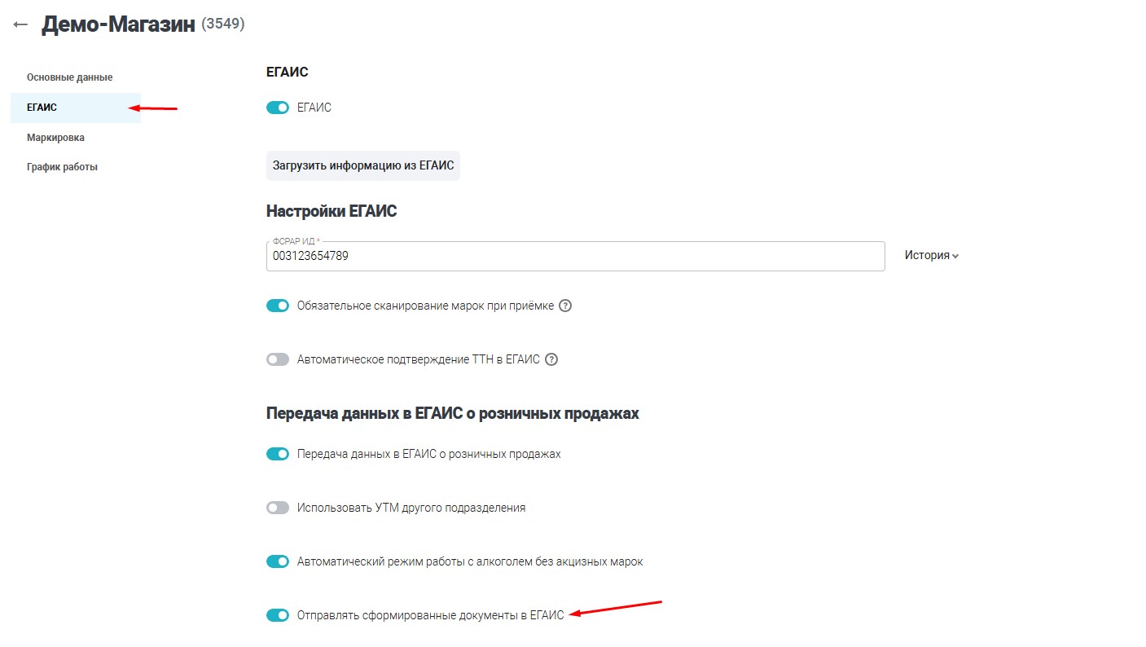This screenshot has height=647, width=1146.
Task: Disable the ЕГАИС toggle
Action: point(277,107)
